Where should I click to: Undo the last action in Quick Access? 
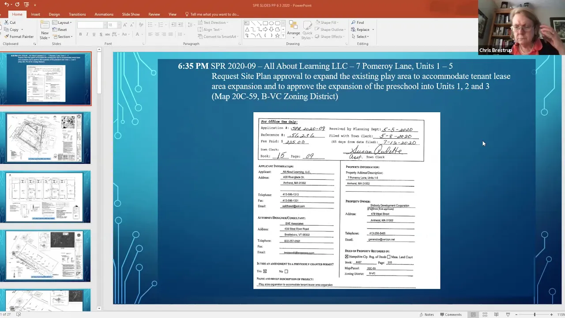[x=6, y=4]
